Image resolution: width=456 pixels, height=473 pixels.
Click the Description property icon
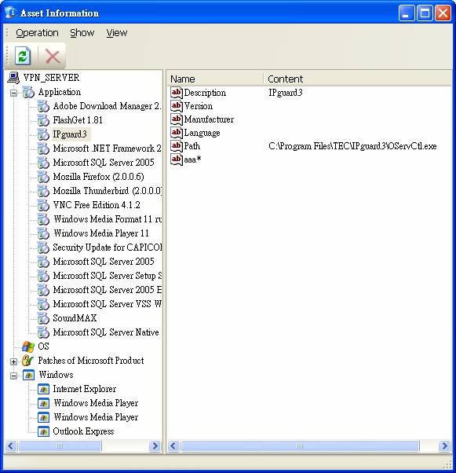click(x=177, y=93)
